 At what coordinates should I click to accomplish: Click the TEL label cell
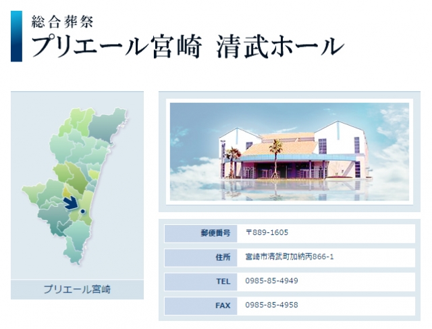[x=200, y=281]
